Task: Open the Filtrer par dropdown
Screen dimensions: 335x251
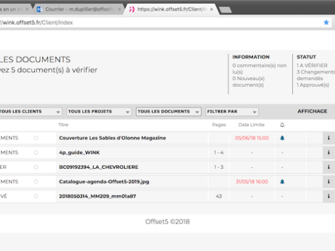Action: 232,112
